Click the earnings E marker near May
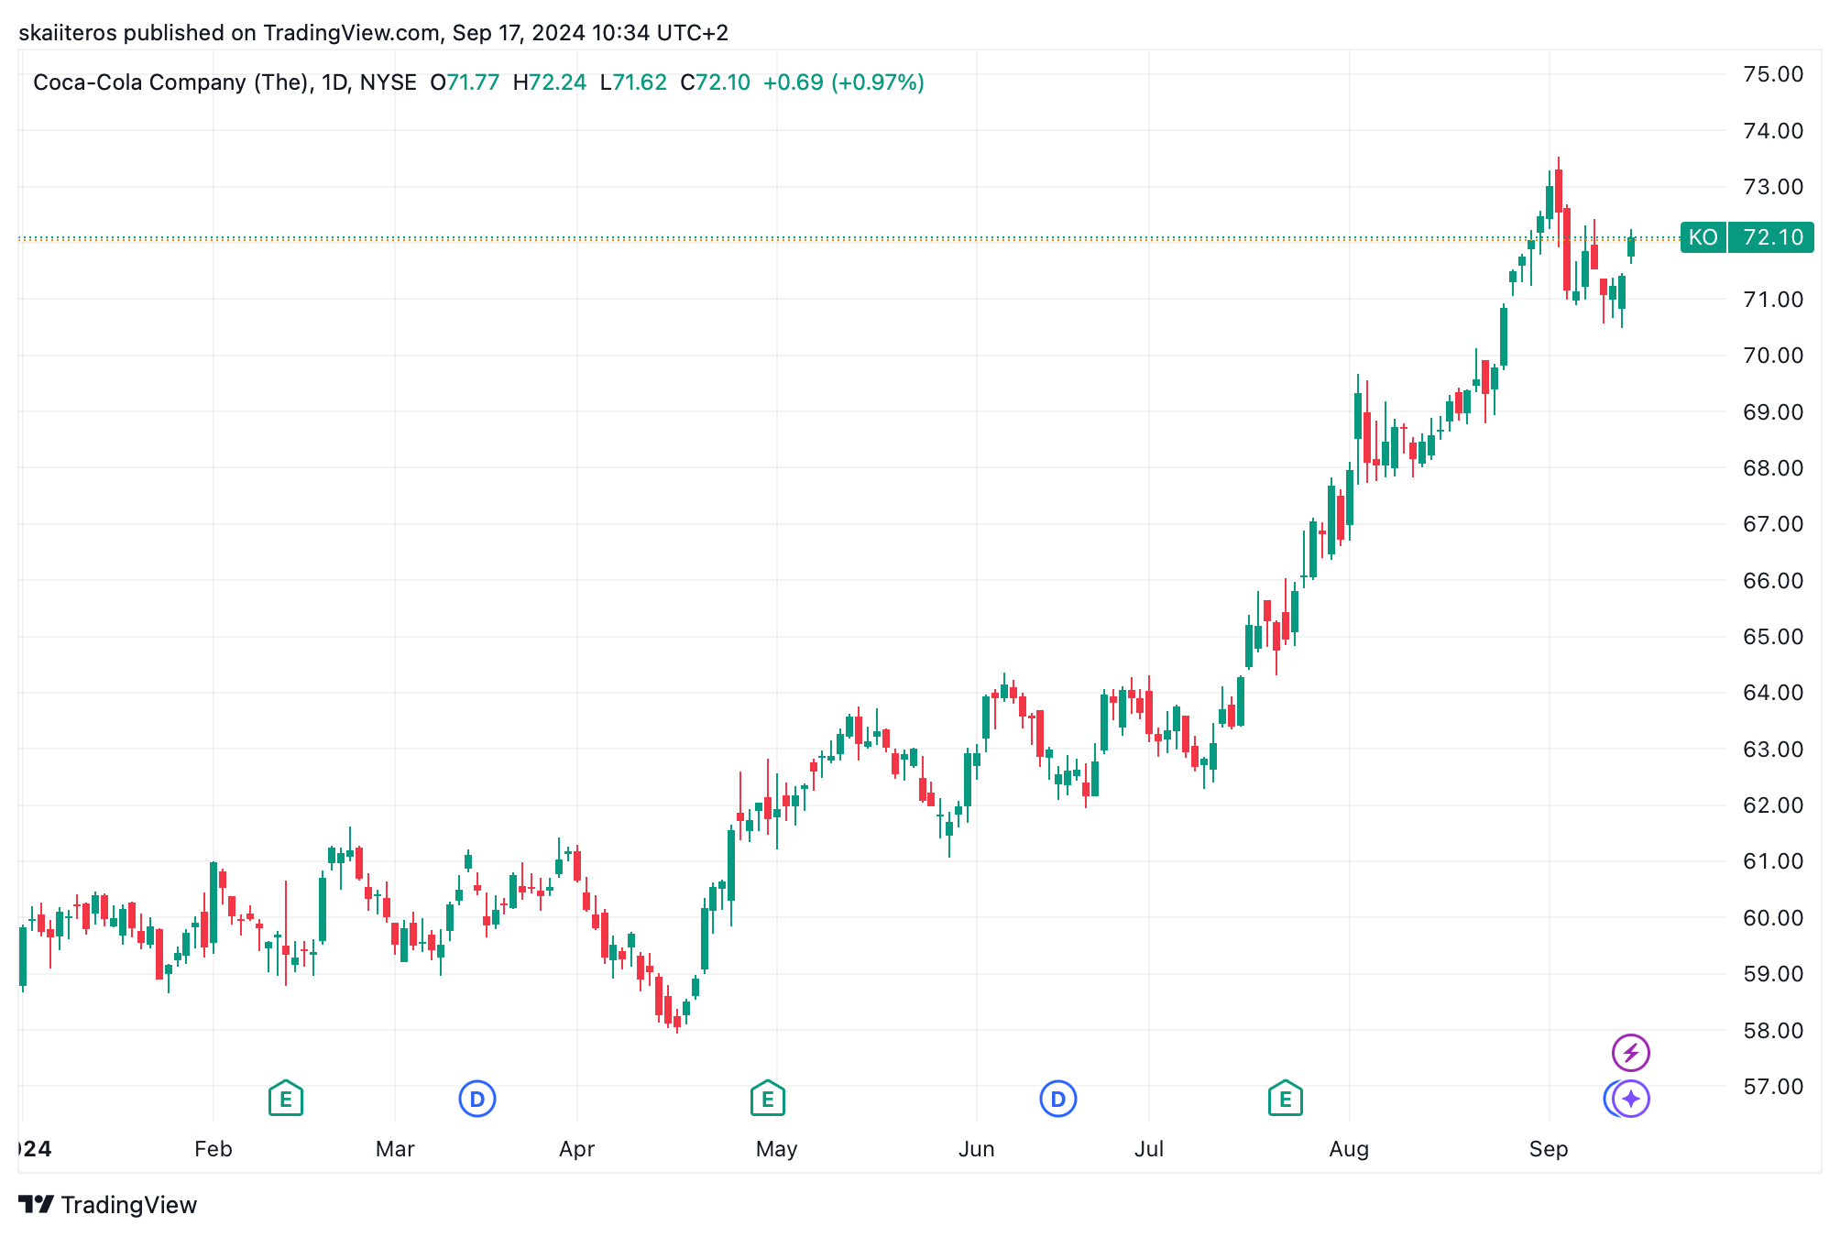This screenshot has width=1840, height=1237. [768, 1098]
